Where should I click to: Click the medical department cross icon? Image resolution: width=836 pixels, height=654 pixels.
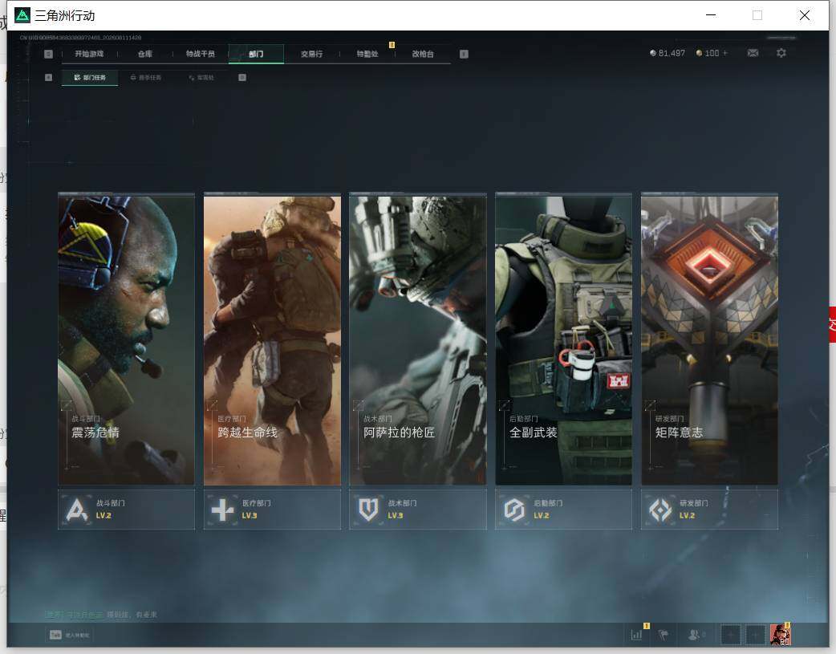point(222,510)
